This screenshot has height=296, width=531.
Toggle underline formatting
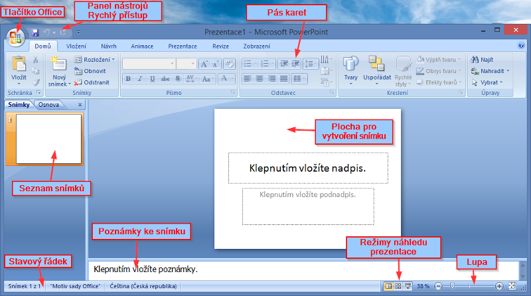click(x=153, y=79)
